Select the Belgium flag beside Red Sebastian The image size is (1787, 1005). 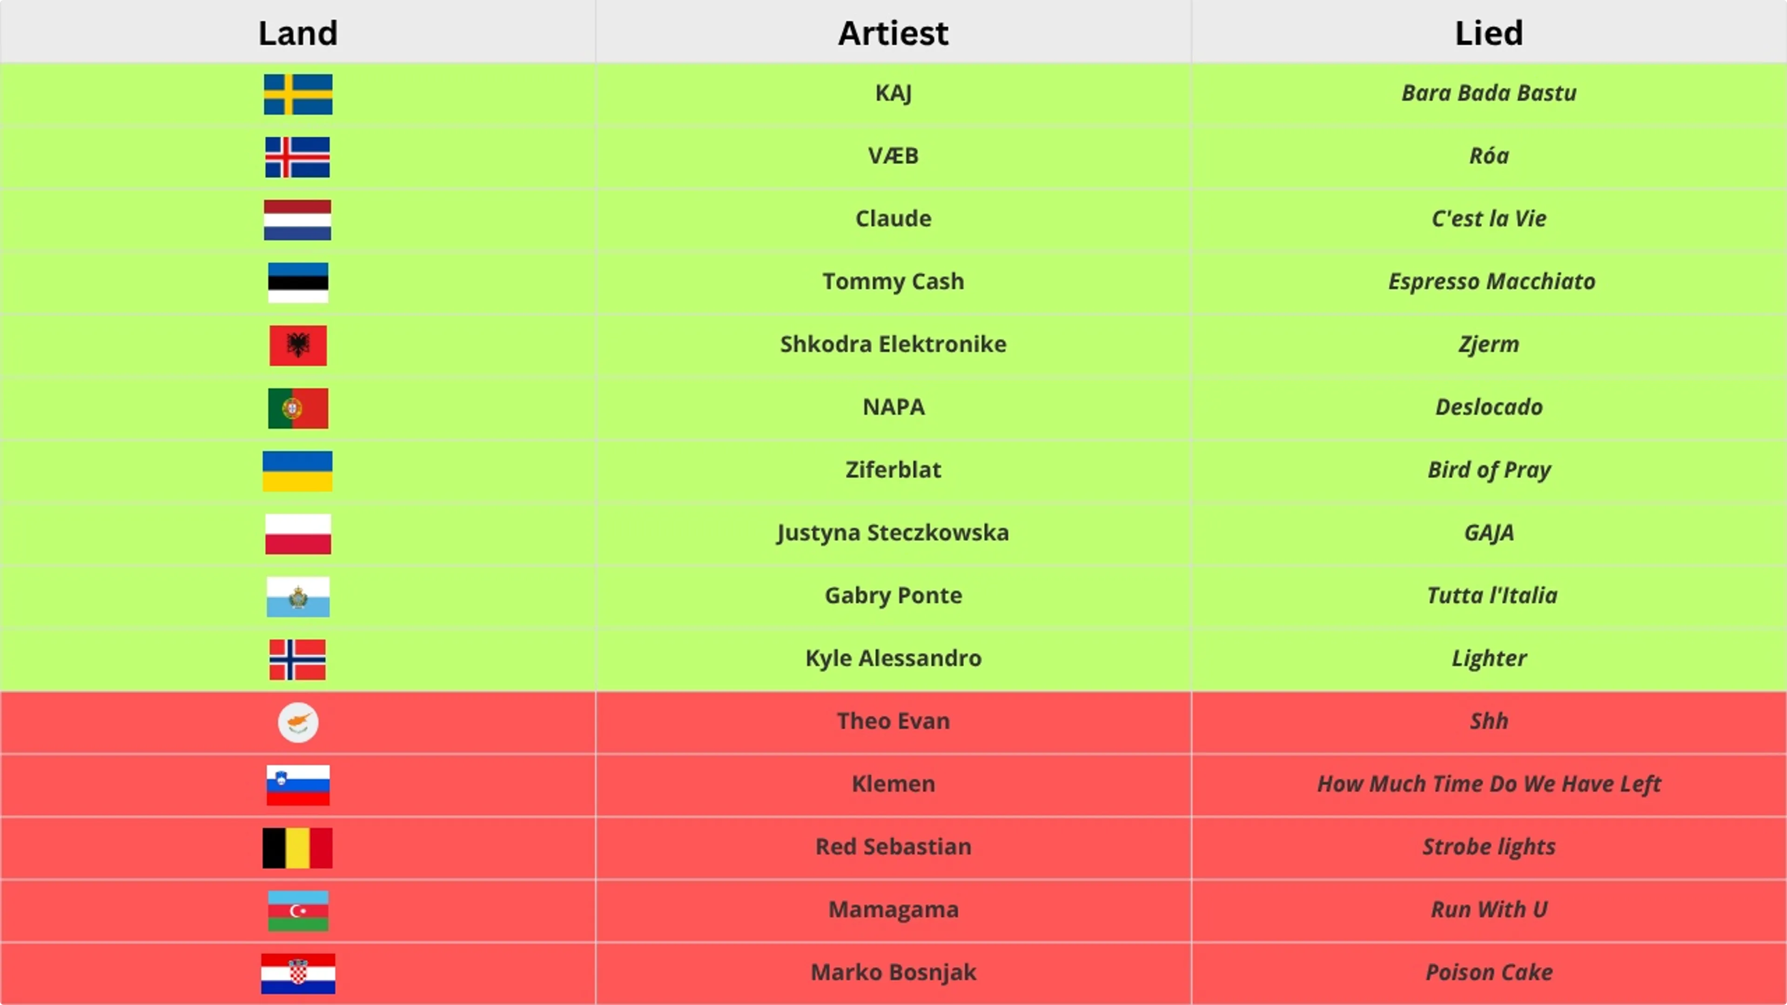pyautogui.click(x=298, y=848)
